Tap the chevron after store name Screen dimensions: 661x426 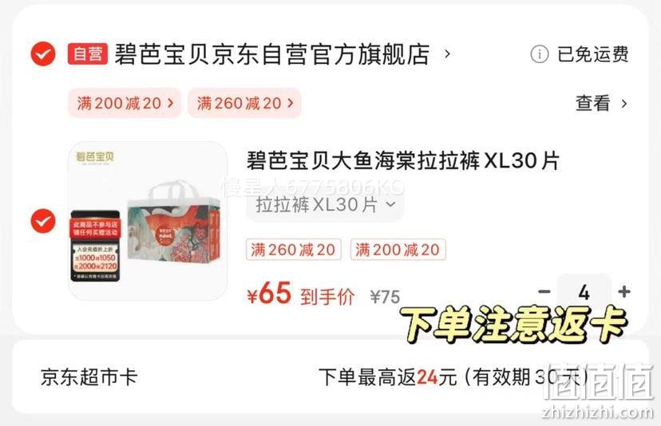448,54
